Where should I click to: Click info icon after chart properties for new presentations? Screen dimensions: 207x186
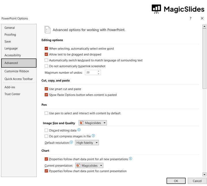[x=130, y=159]
